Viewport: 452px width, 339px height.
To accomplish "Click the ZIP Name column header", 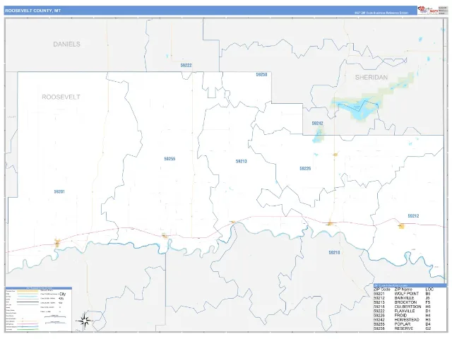I will [x=403, y=290].
